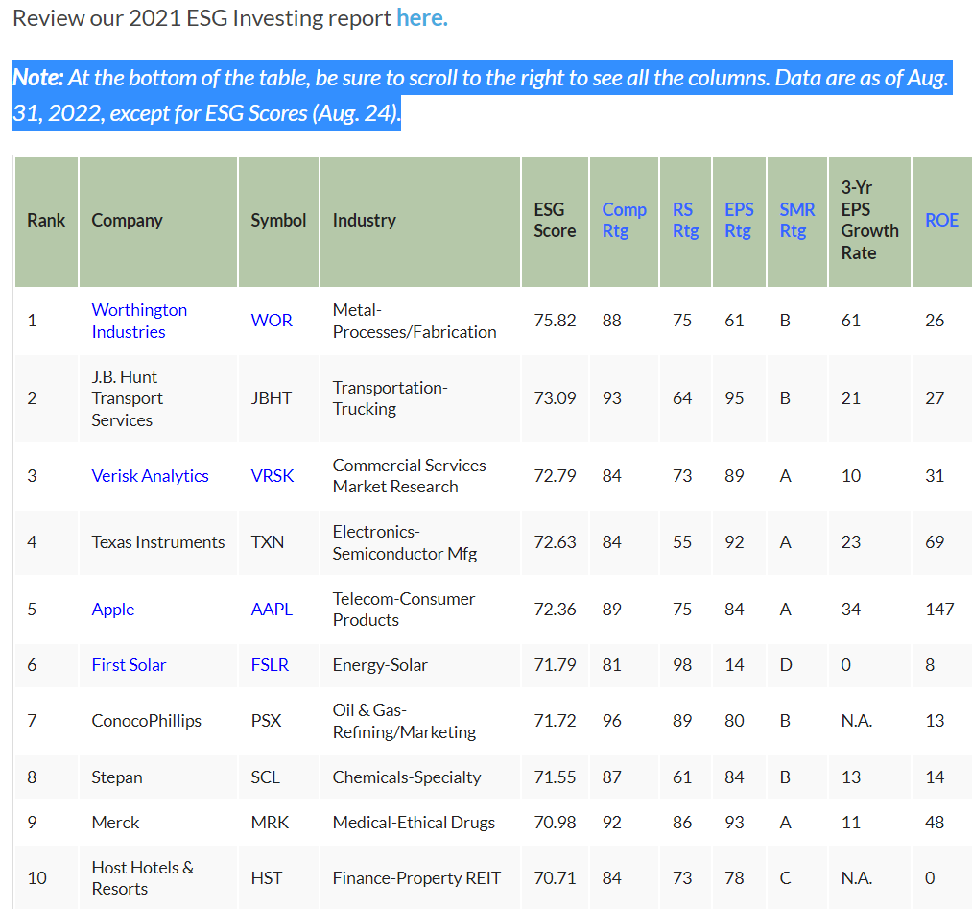Click ESG score 71.72 for ConocoPhillips
The image size is (972, 909).
555,721
